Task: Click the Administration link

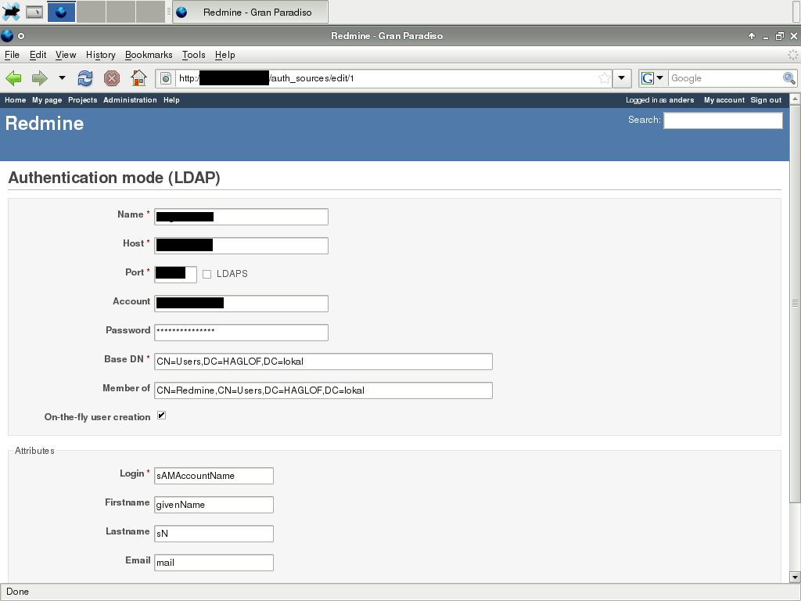Action: (x=130, y=100)
